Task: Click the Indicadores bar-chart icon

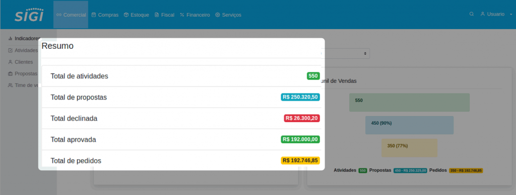Action: coord(10,38)
